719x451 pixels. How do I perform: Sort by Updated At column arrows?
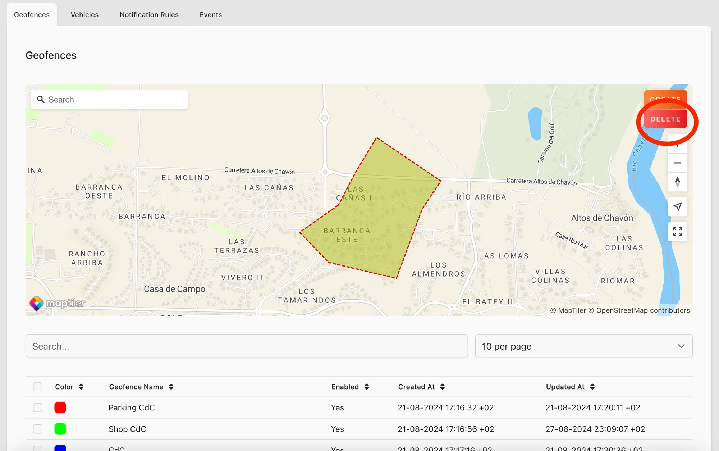(x=592, y=387)
